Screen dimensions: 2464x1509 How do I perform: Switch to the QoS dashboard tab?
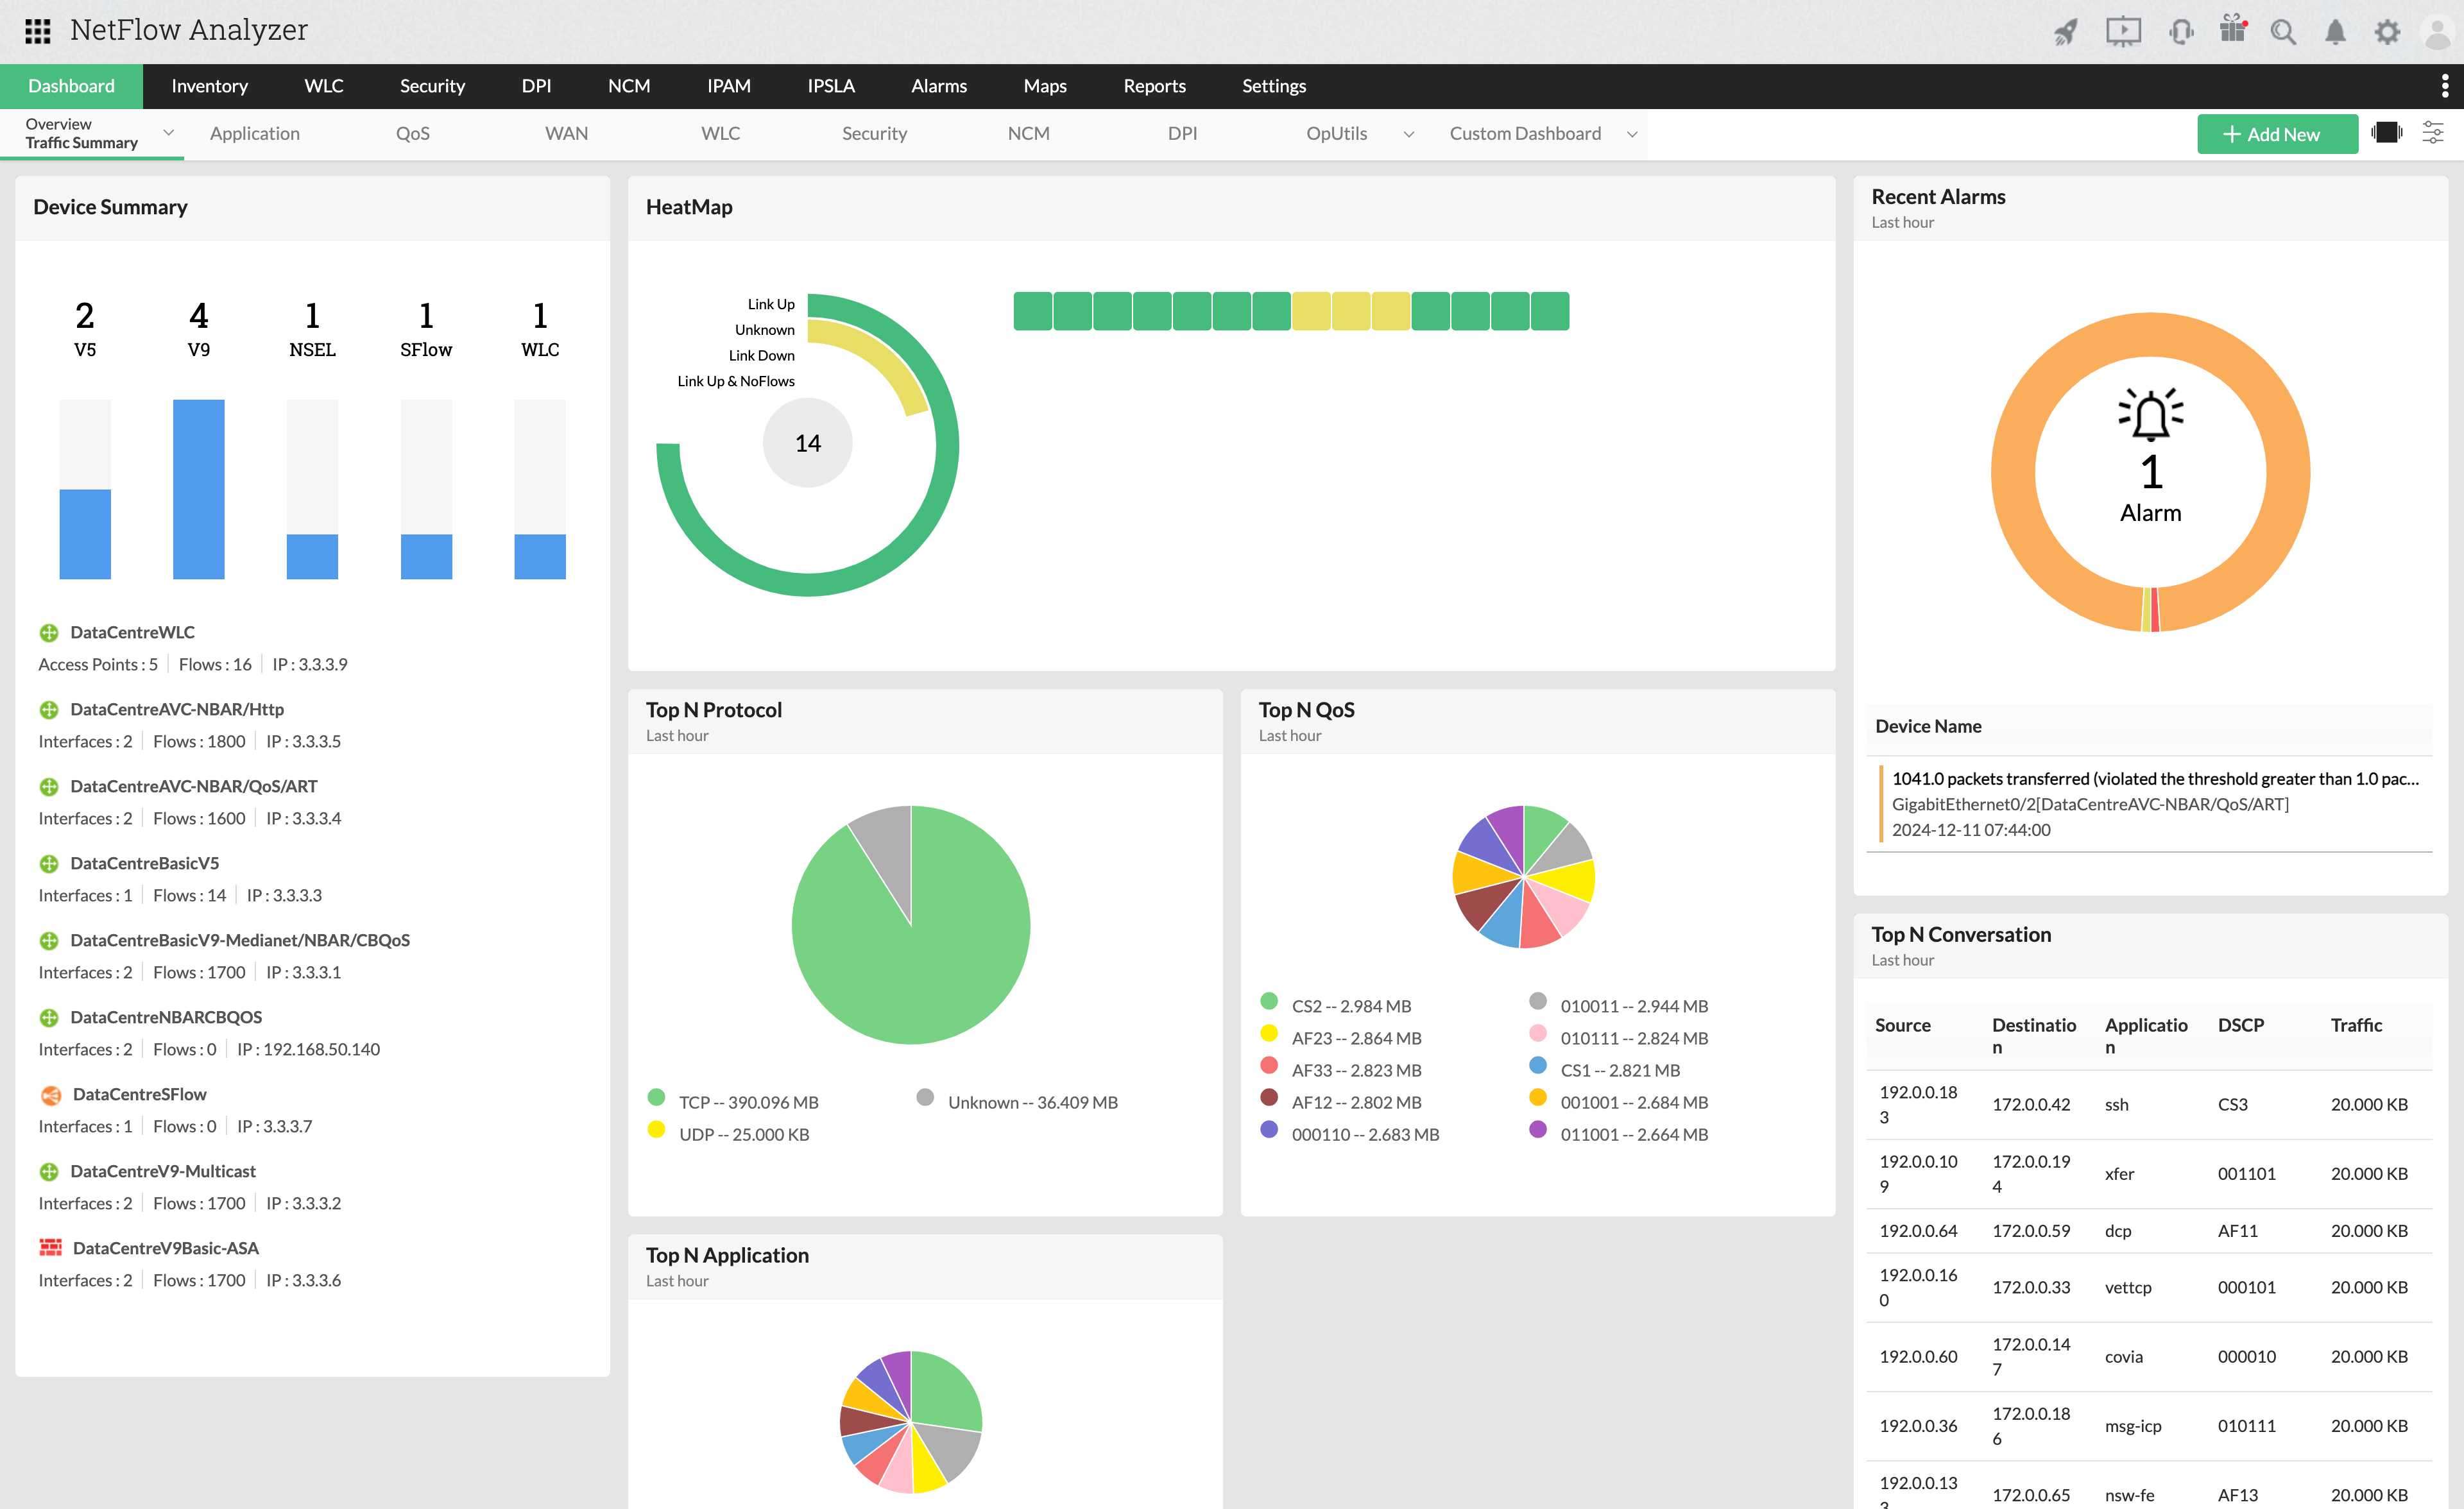pos(413,134)
